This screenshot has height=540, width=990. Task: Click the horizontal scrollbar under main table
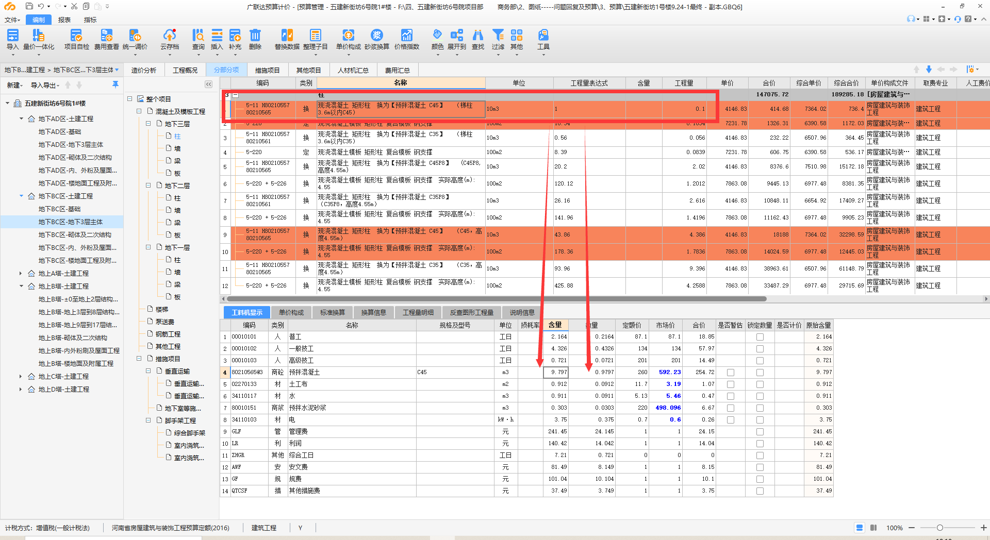click(497, 299)
